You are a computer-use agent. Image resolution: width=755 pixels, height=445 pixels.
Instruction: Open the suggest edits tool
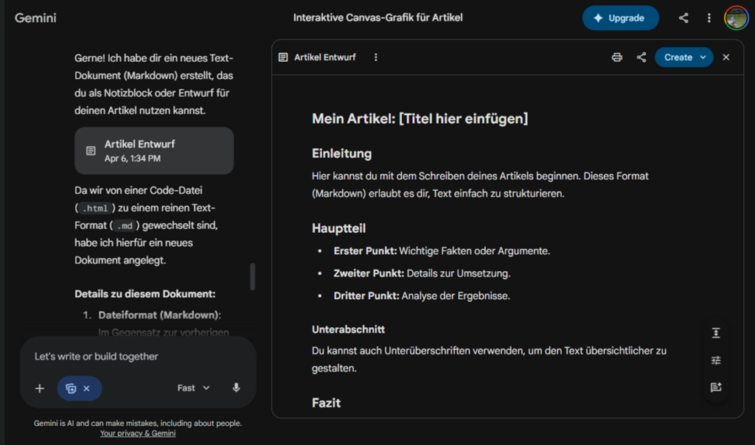pyautogui.click(x=715, y=387)
